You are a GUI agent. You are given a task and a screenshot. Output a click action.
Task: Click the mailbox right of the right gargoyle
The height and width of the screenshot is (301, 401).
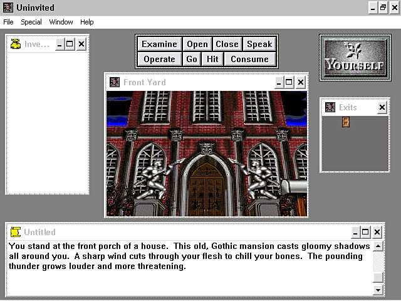(x=294, y=187)
